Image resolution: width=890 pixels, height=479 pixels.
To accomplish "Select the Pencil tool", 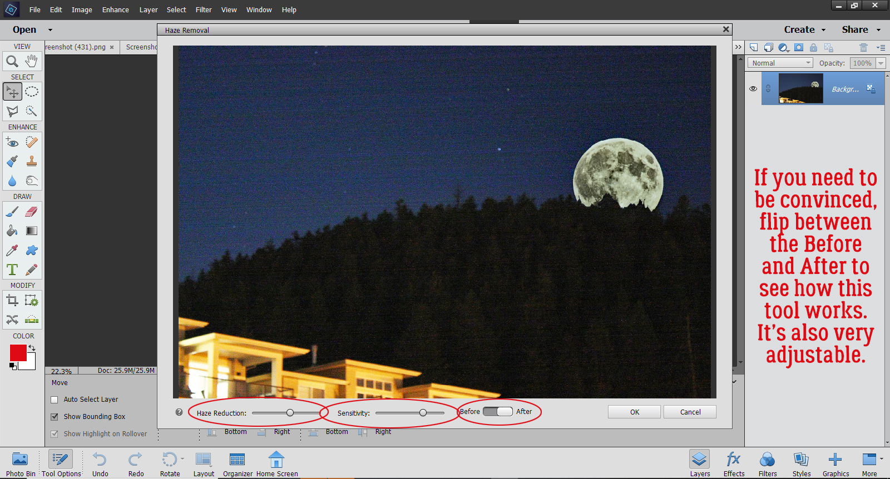I will (x=32, y=270).
